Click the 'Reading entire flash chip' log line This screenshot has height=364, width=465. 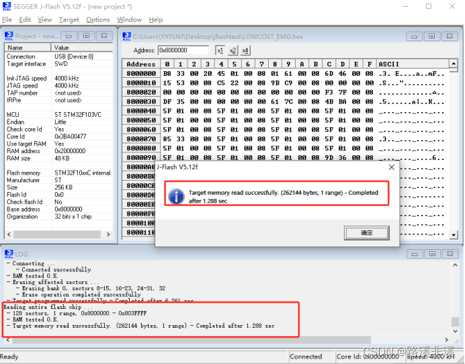point(48,307)
